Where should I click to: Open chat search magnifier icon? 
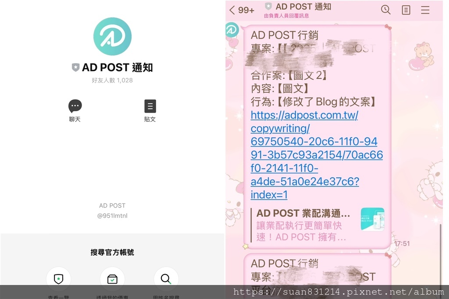(386, 10)
